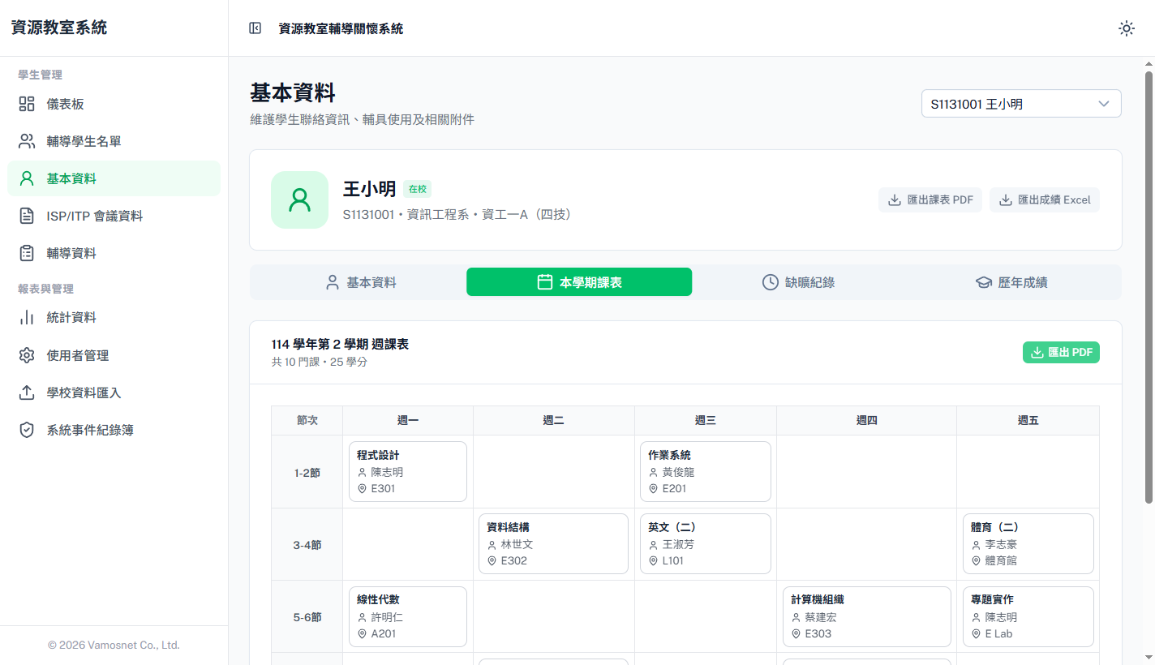Collapse the sidebar with the panel icon
Image resolution: width=1155 pixels, height=665 pixels.
[255, 28]
